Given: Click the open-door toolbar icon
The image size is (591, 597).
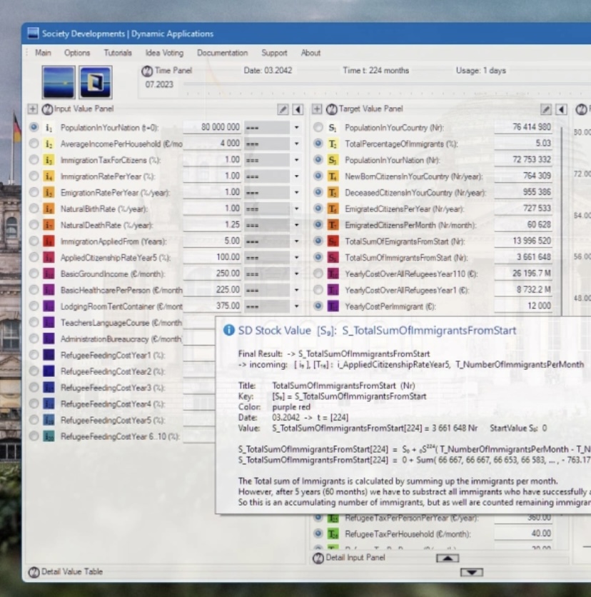Looking at the screenshot, I should 95,81.
